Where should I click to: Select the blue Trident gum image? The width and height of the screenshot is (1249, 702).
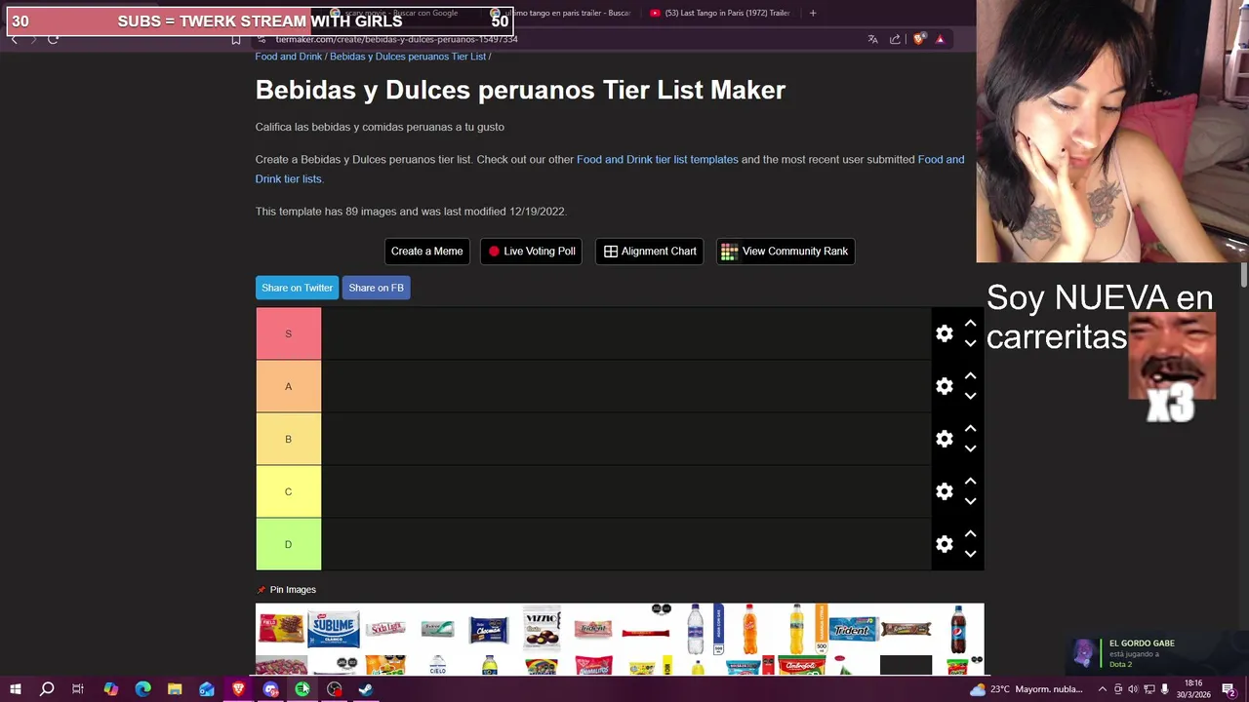pyautogui.click(x=854, y=629)
